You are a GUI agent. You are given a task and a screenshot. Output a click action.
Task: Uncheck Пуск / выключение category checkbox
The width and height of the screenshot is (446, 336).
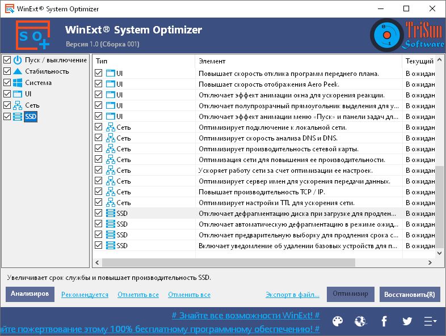[x=7, y=60]
